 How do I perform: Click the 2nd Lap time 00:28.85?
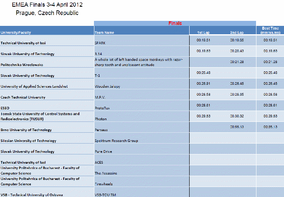[x=237, y=94]
